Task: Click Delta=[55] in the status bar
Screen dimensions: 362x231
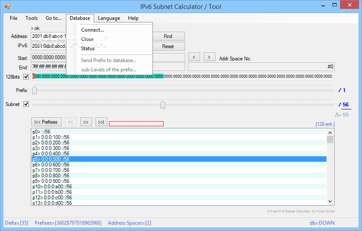Action: pyautogui.click(x=16, y=223)
